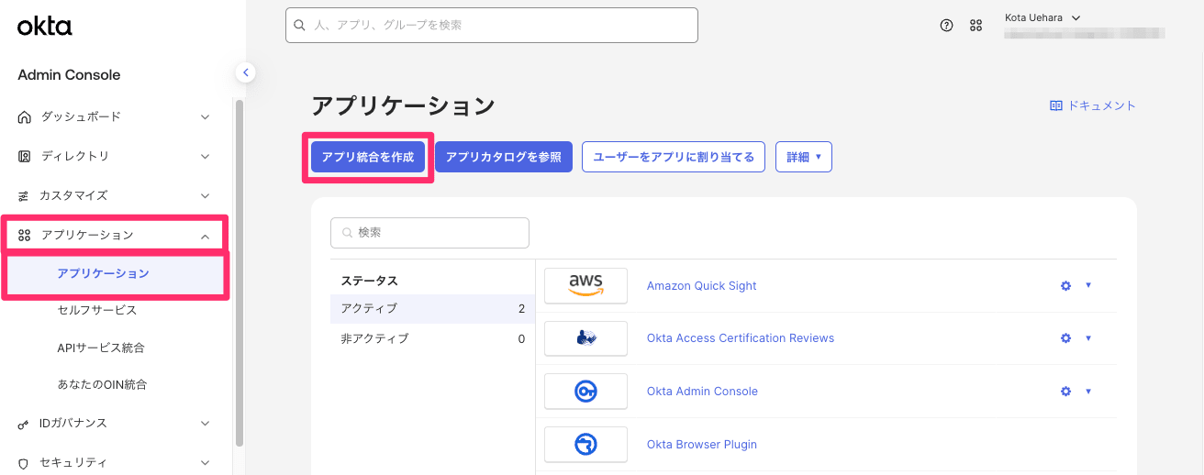Click the アプリケーション grid icon in sidebar
Viewport: 1204px width, 475px height.
[x=25, y=235]
